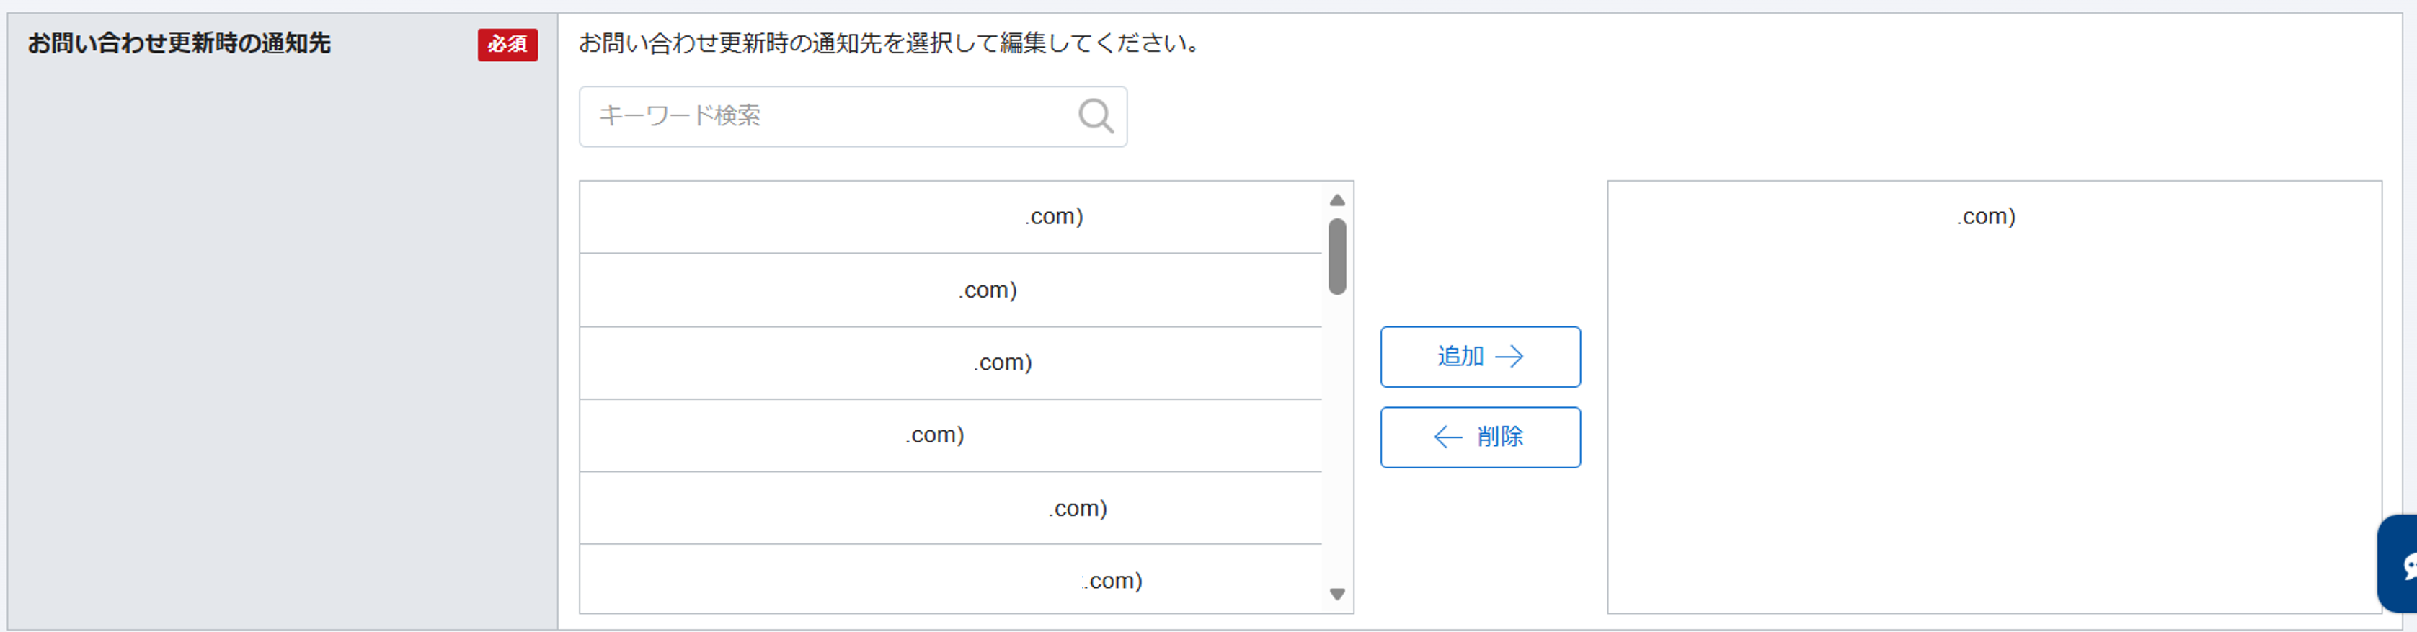
Task: Click the arrow inside the 追加 button
Action: click(1512, 356)
